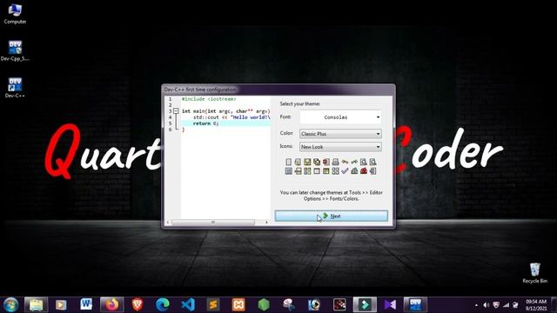Open Firefox from the taskbar
557x313 pixels.
tap(112, 304)
